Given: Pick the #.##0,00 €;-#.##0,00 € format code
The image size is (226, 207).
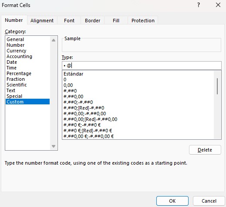Looking at the screenshot, I should pos(138,136).
